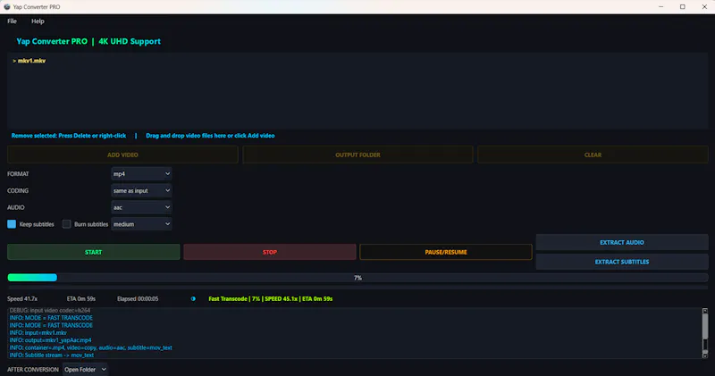The width and height of the screenshot is (715, 376).
Task: Click the log scrollbar up arrow
Action: pos(705,311)
